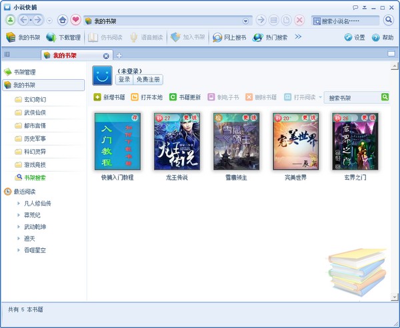Viewport: 400px width, 328px height.
Task: Click 新增书籍 add book button
Action: click(109, 97)
